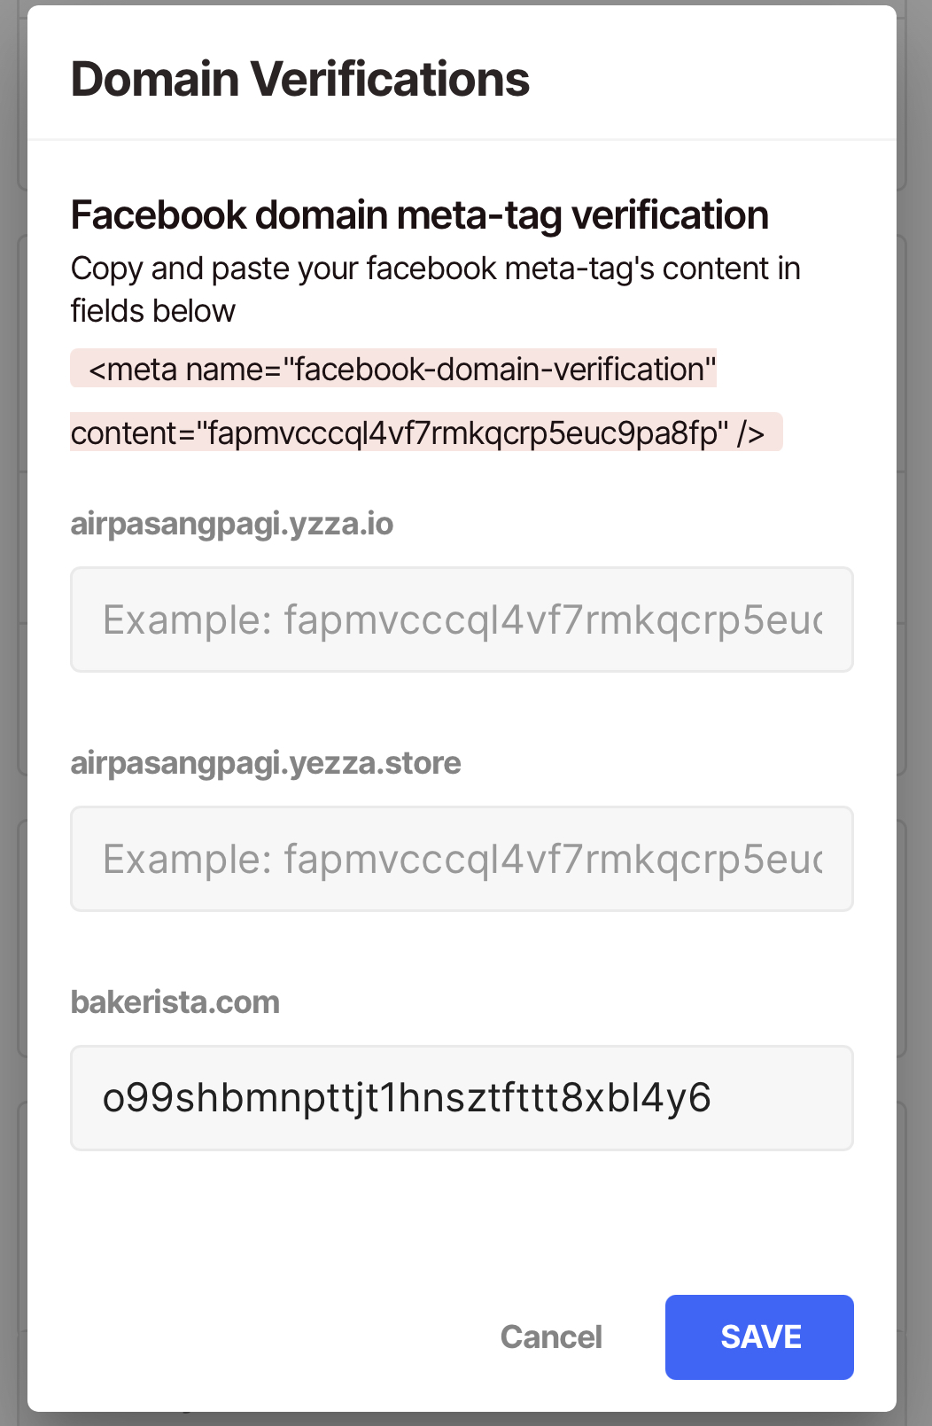Click the dimmed backdrop left of dialog
The height and width of the screenshot is (1426, 932).
(12, 709)
